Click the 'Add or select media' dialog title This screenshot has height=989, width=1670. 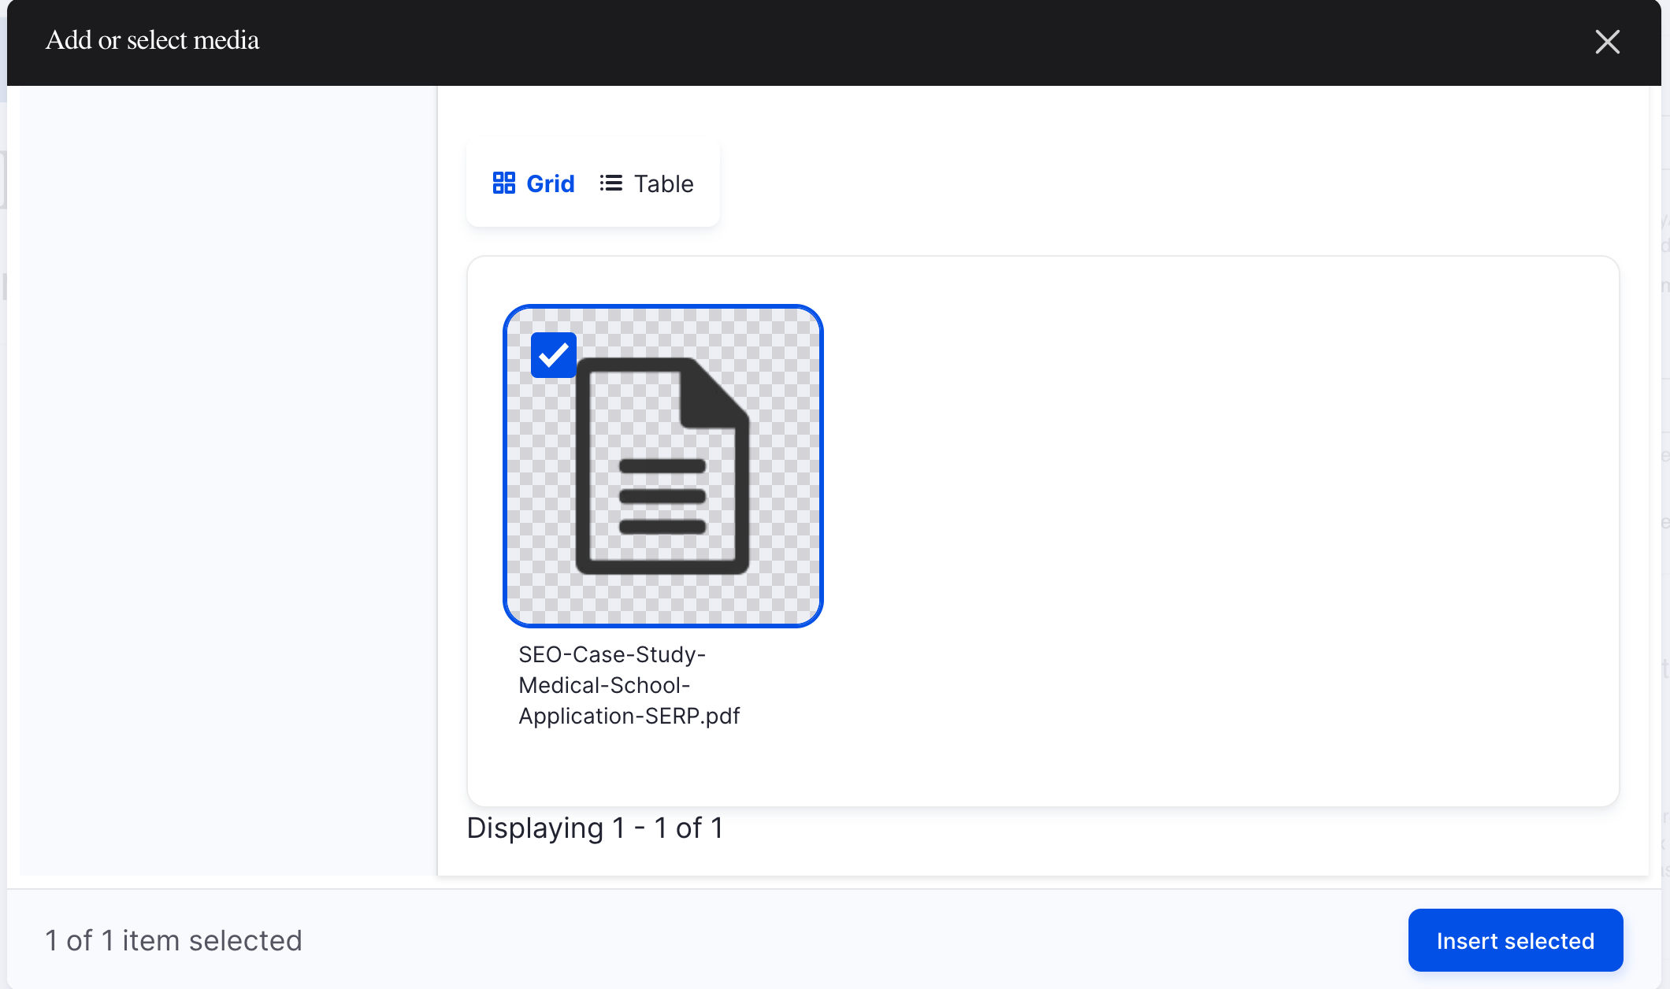pyautogui.click(x=152, y=40)
